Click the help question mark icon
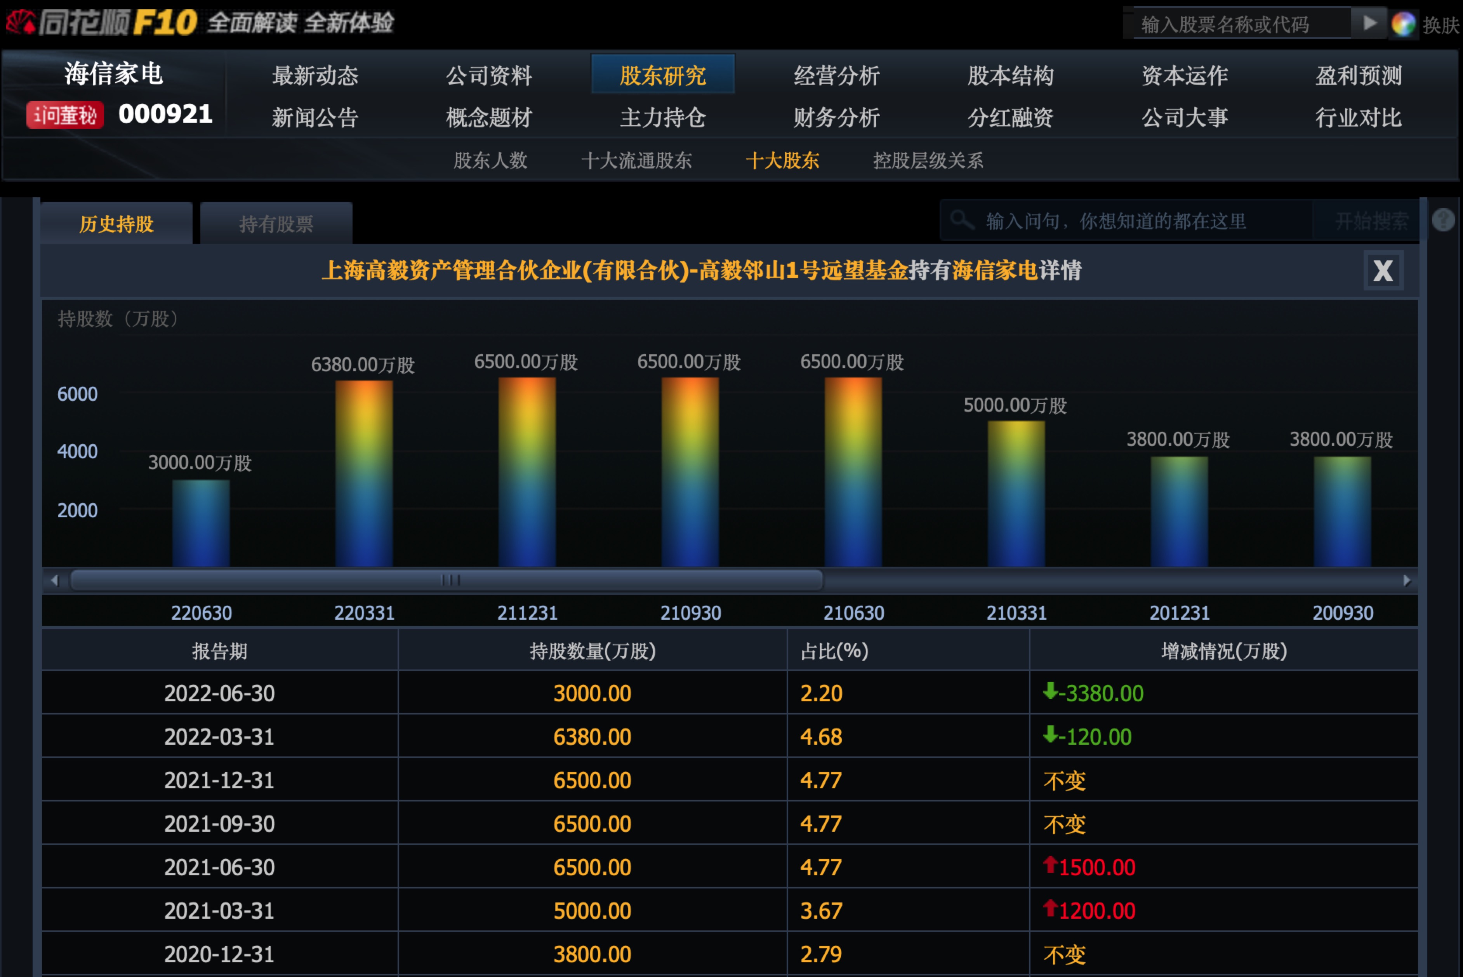Image resolution: width=1463 pixels, height=977 pixels. [1443, 220]
